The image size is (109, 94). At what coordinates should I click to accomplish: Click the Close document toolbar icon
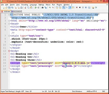(x=16, y=8)
